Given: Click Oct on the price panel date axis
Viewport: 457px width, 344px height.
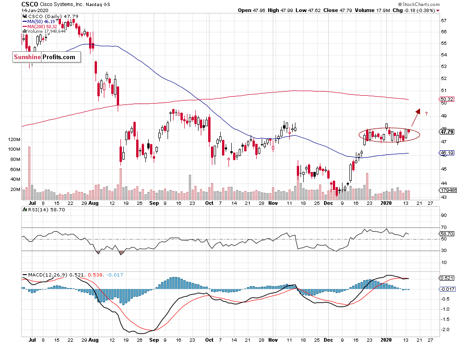Looking at the screenshot, I should (x=209, y=203).
